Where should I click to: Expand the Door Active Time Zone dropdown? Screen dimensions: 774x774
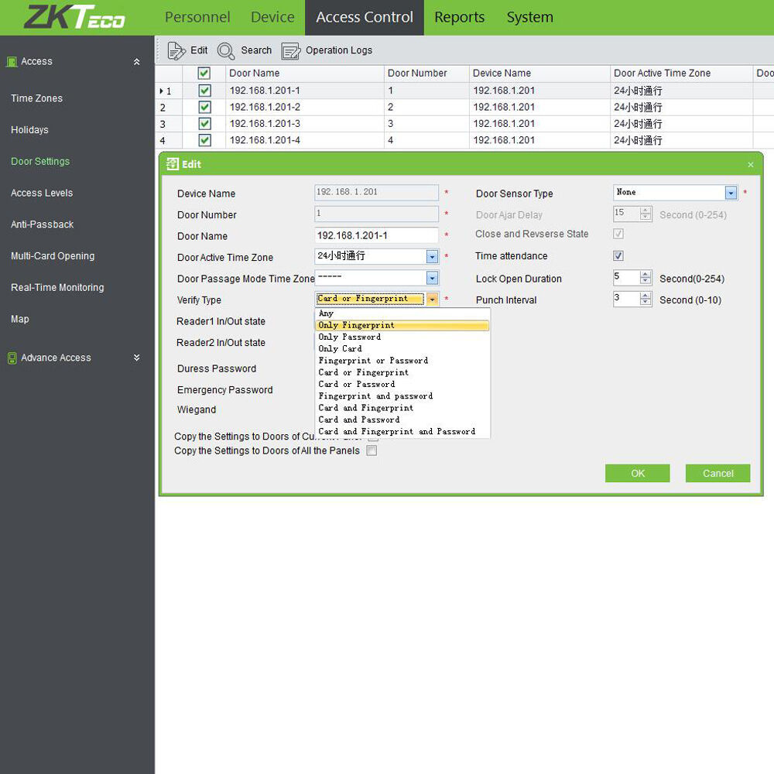(432, 257)
